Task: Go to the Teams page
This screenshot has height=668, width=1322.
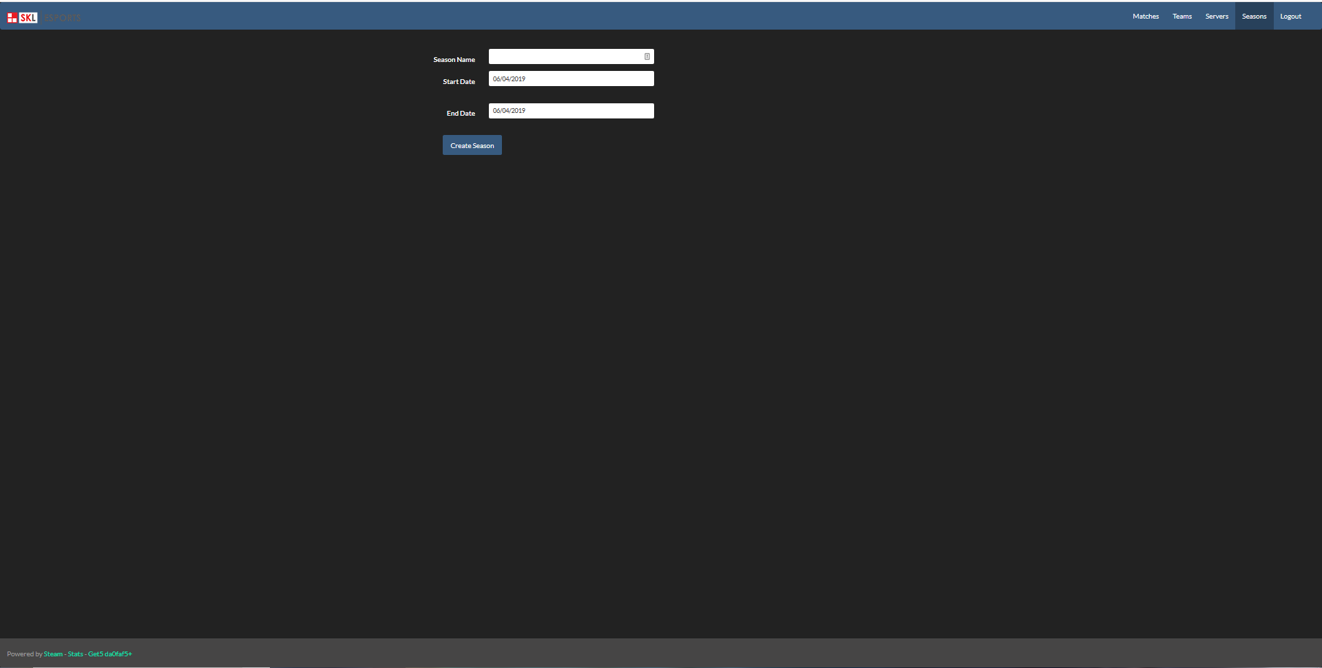Action: tap(1182, 16)
